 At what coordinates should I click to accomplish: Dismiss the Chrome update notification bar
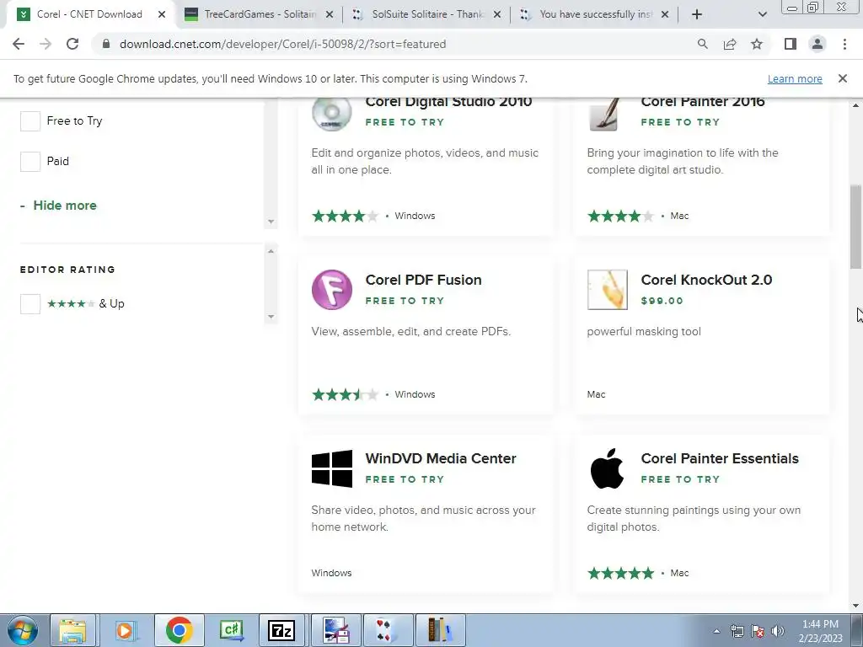[x=843, y=78]
